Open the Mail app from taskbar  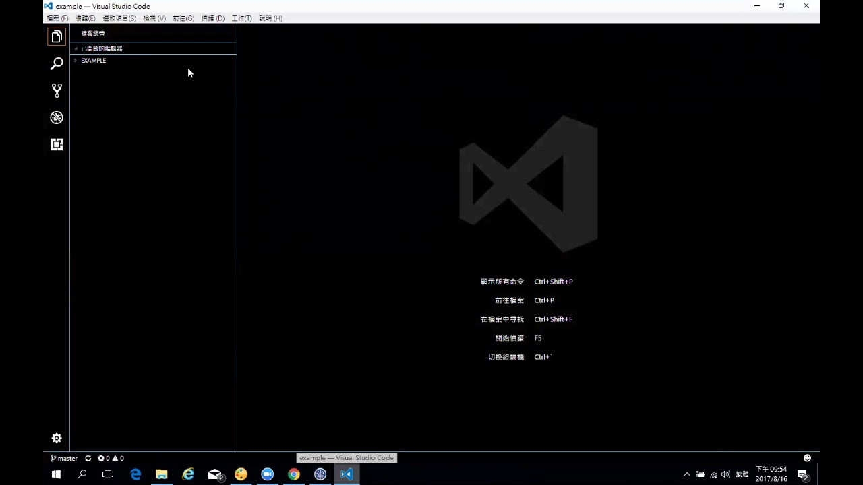(215, 474)
